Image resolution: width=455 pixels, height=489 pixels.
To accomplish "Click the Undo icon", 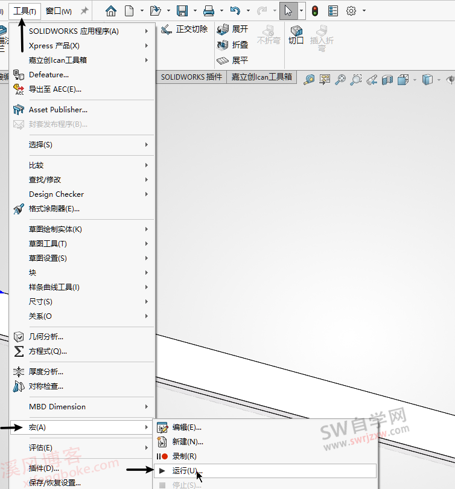I will pyautogui.click(x=235, y=11).
